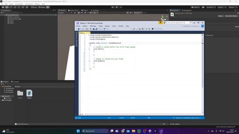Toggle Scene view lighting button

point(79,13)
